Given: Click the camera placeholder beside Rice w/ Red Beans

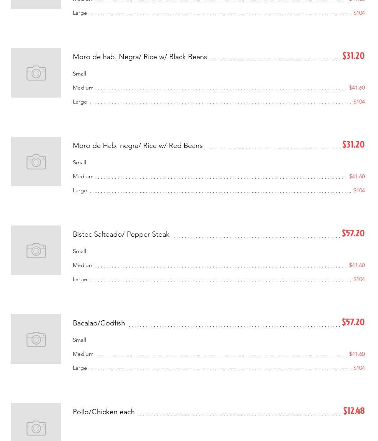Looking at the screenshot, I should (36, 162).
